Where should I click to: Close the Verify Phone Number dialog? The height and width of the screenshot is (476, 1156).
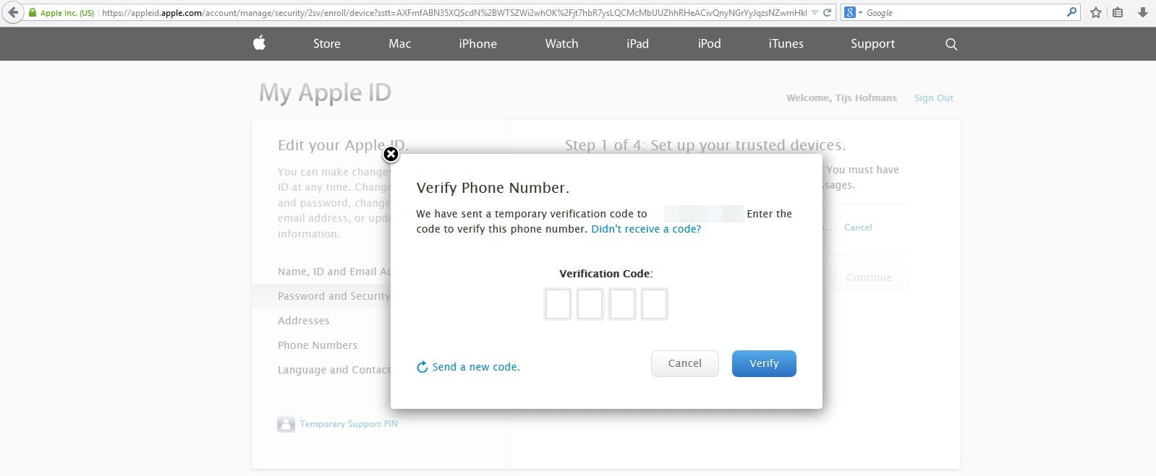click(x=391, y=154)
